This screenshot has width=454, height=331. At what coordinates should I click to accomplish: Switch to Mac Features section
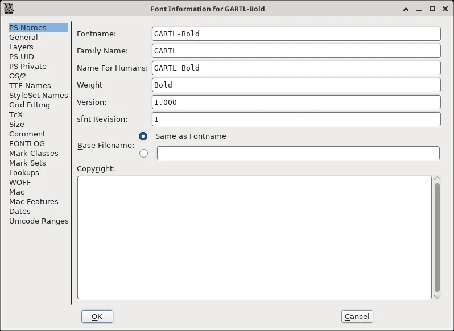34,202
